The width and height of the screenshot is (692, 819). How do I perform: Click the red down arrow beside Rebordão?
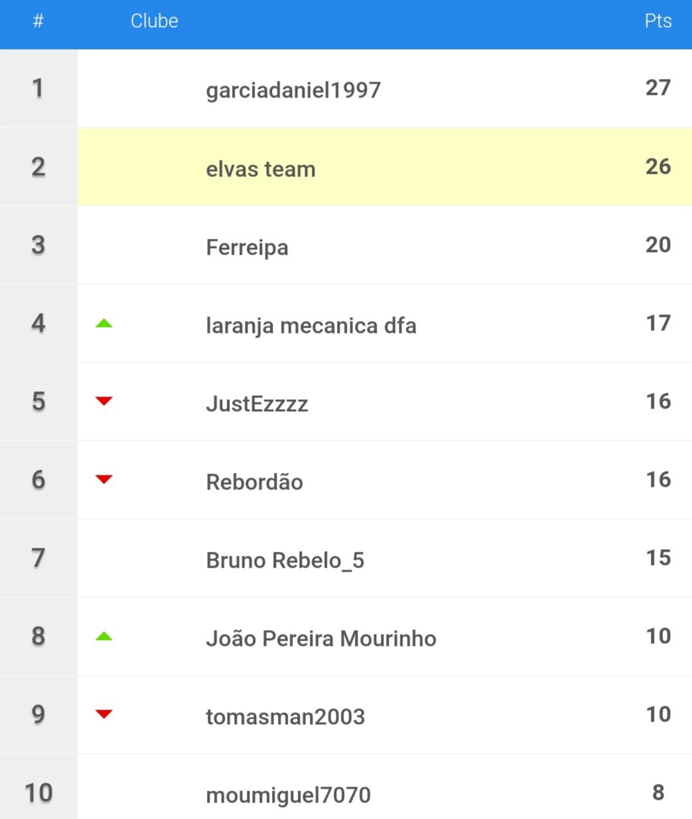pos(104,479)
